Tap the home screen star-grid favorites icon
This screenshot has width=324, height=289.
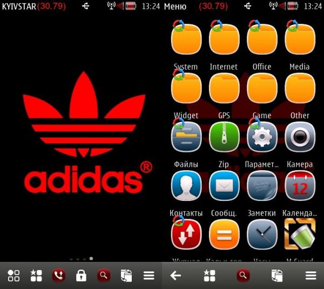click(x=36, y=275)
